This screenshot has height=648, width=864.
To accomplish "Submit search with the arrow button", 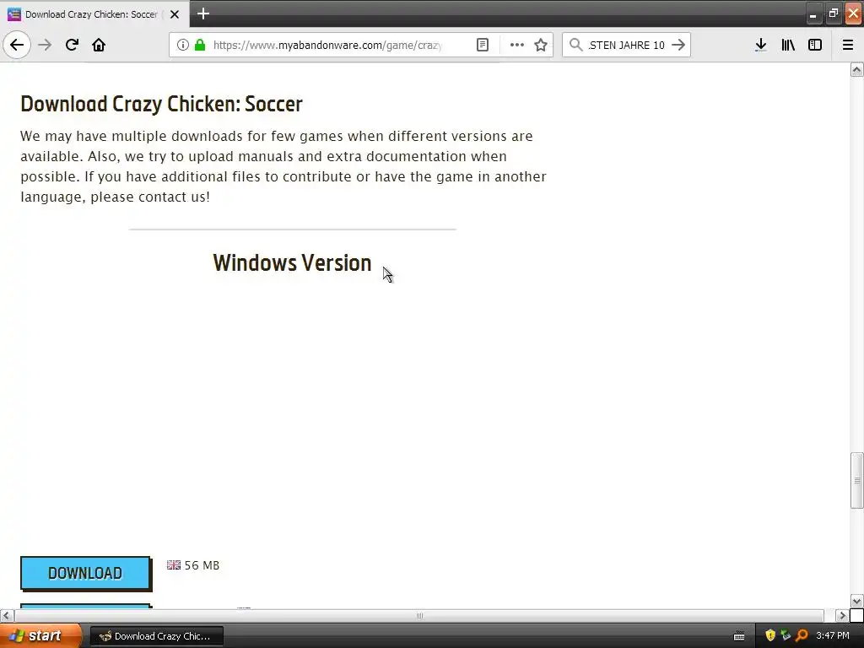I will [678, 45].
